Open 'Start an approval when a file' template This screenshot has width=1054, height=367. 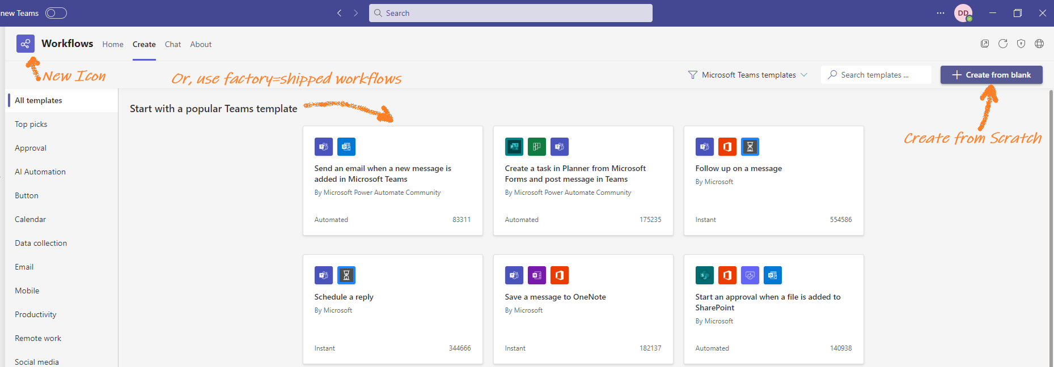click(x=774, y=309)
